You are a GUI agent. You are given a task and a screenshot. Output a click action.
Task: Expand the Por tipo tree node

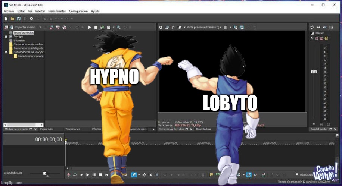pyautogui.click(x=6, y=37)
